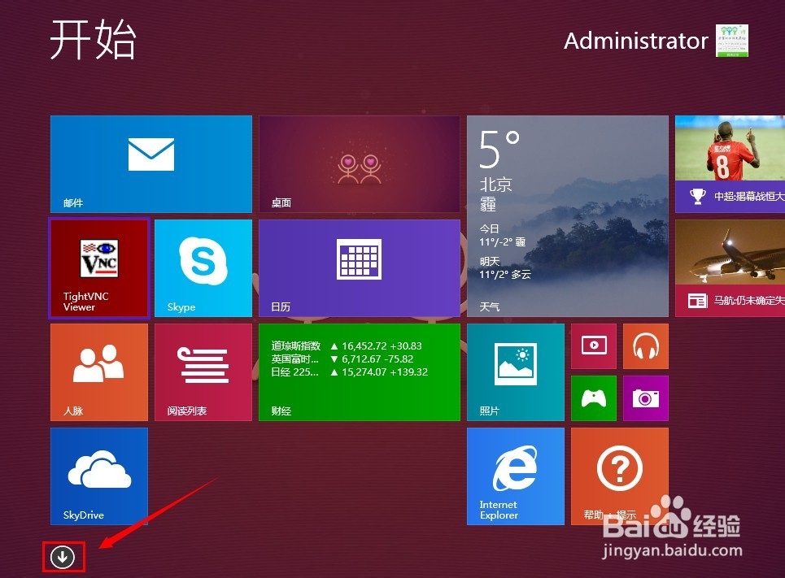Open the Calendar (日历) tile
This screenshot has height=578, width=785.
(x=360, y=268)
